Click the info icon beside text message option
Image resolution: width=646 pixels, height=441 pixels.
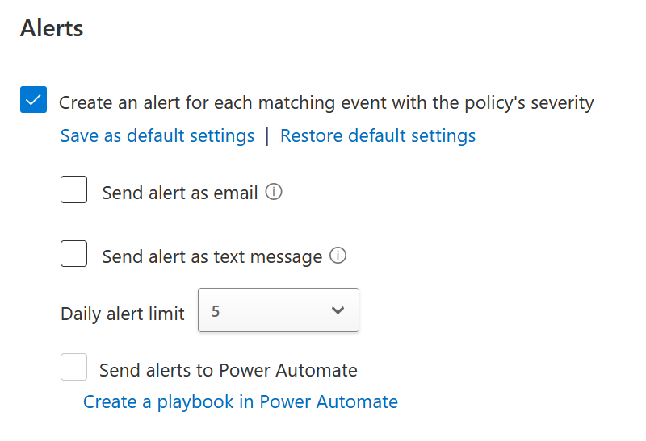(338, 256)
